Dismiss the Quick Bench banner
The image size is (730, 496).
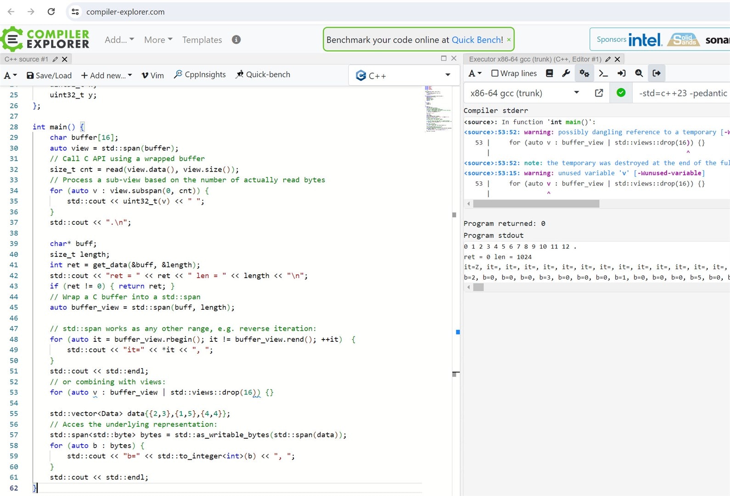tap(509, 40)
